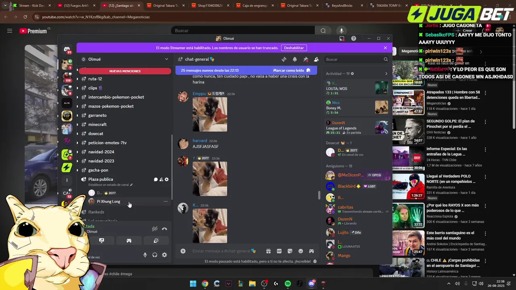Toggle headphone deafen in Discord
Screen dimensions: 516x290
coord(155,255)
